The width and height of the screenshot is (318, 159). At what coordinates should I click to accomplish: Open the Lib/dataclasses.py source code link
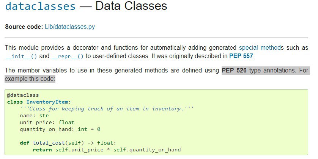click(70, 27)
